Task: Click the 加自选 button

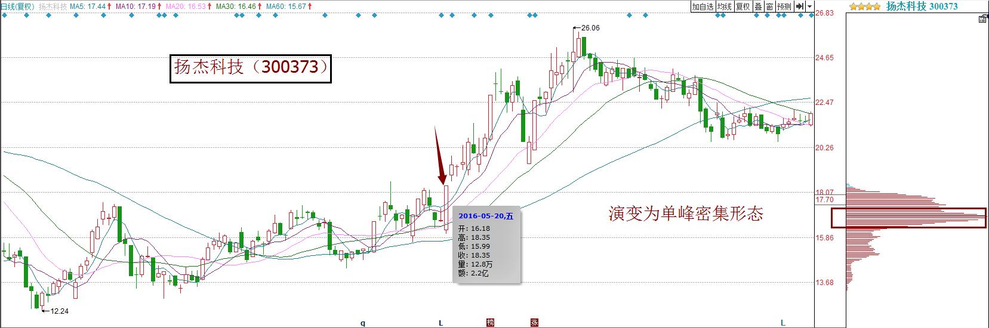Action: pos(703,7)
